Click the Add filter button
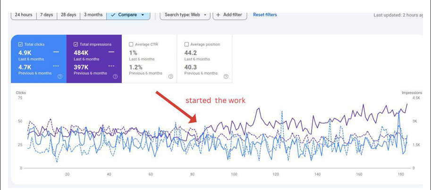Viewport: 431px width, 190px height. coord(229,15)
